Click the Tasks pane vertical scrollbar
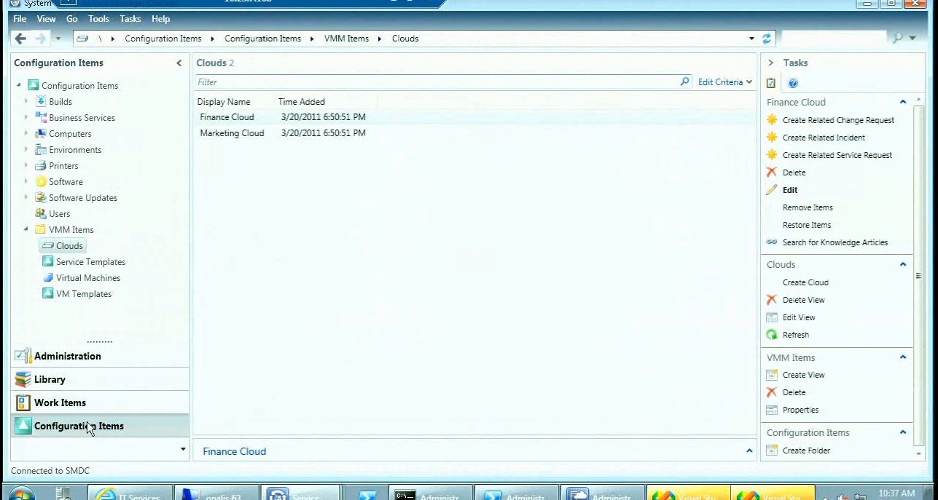The height and width of the screenshot is (500, 938). 918,277
